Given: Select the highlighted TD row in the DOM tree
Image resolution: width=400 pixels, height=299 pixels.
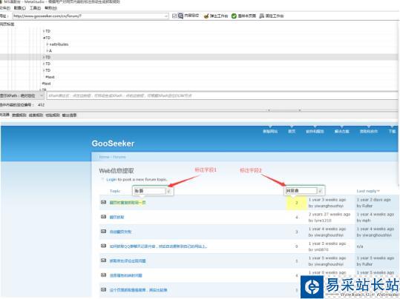Looking at the screenshot, I should (199, 57).
